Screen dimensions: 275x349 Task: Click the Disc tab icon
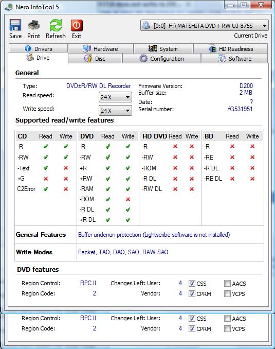coord(88,59)
